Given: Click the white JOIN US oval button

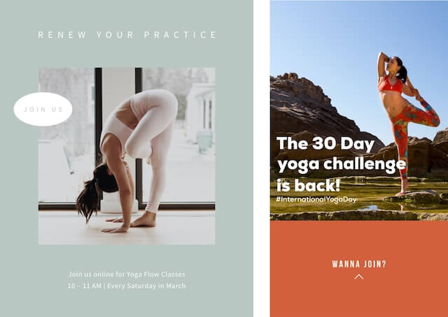Looking at the screenshot, I should click(43, 109).
